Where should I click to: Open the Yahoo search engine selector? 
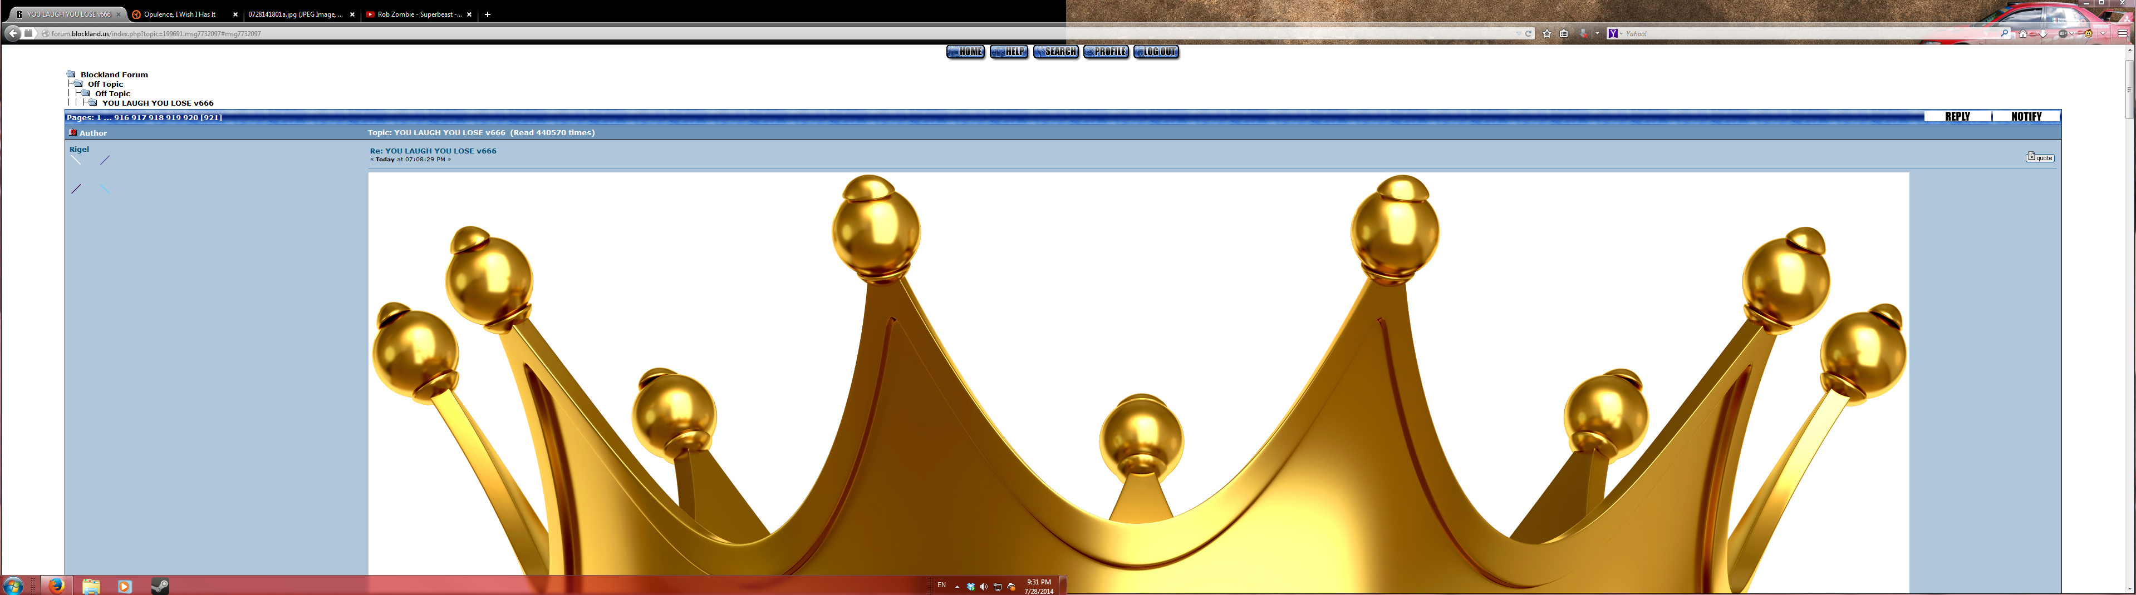[1615, 34]
